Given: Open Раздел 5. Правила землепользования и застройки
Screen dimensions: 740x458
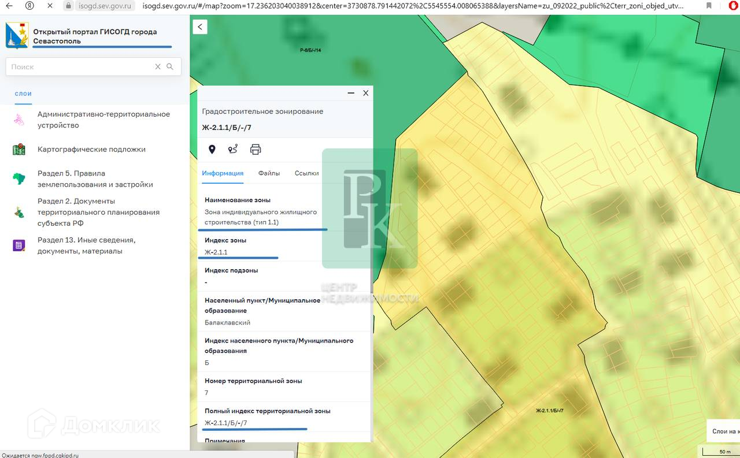Looking at the screenshot, I should coord(95,179).
